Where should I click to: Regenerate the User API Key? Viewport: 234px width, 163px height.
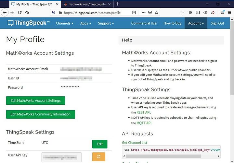click(x=99, y=157)
